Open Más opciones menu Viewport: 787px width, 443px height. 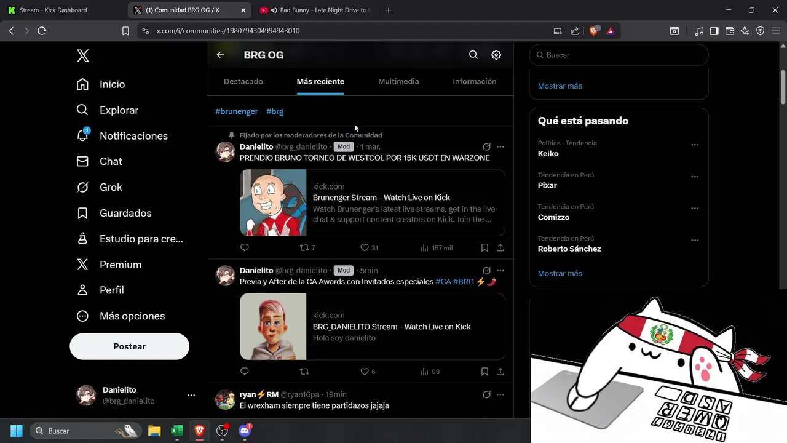121,316
